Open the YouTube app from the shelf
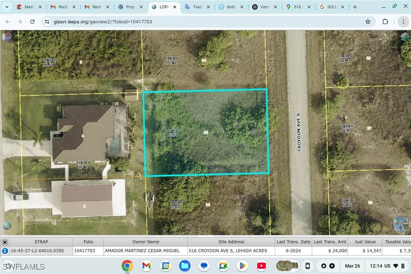The width and height of the screenshot is (411, 274). coord(262,266)
